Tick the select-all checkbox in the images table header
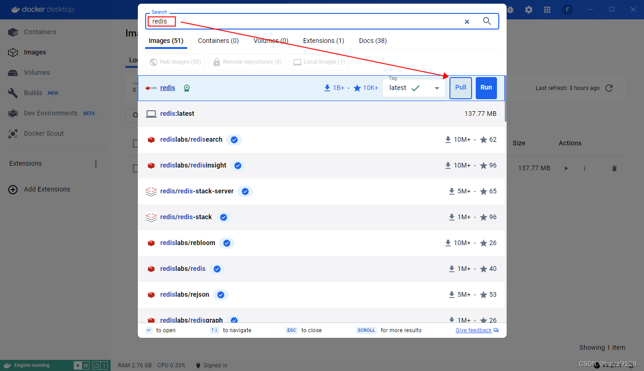Image resolution: width=644 pixels, height=371 pixels. point(135,144)
